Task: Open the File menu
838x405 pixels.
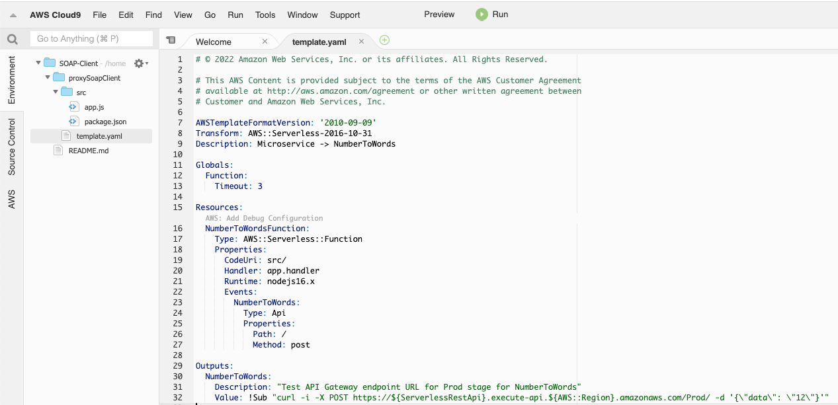Action: point(100,15)
